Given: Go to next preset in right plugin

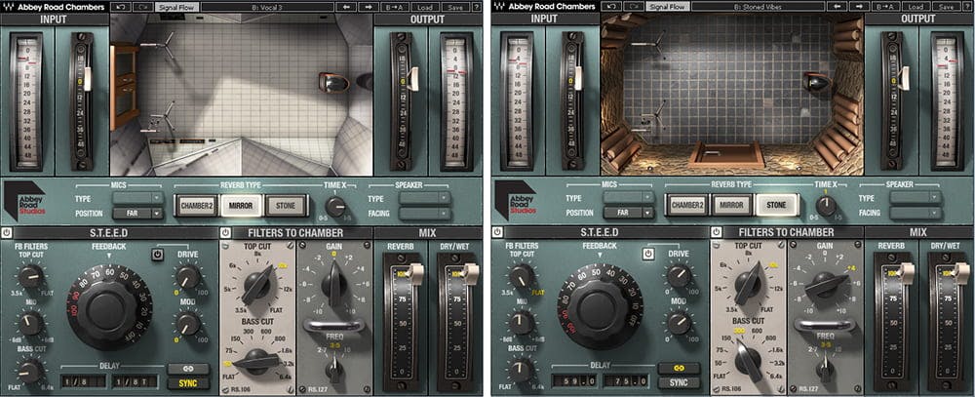Looking at the screenshot, I should pos(858,6).
